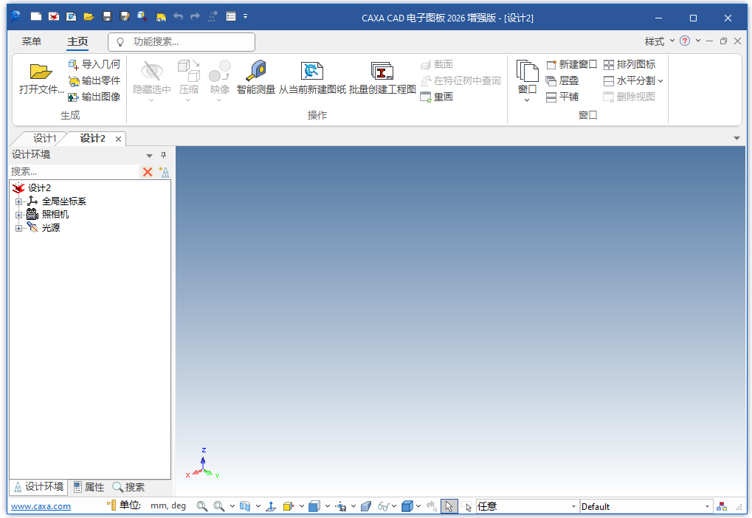Open the 任意 selection filter combo box
Image resolution: width=752 pixels, height=518 pixels.
coord(527,506)
